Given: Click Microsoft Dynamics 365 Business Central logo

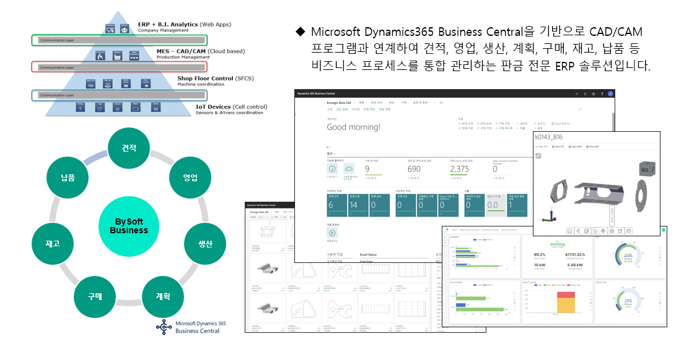Looking at the screenshot, I should pos(191,327).
